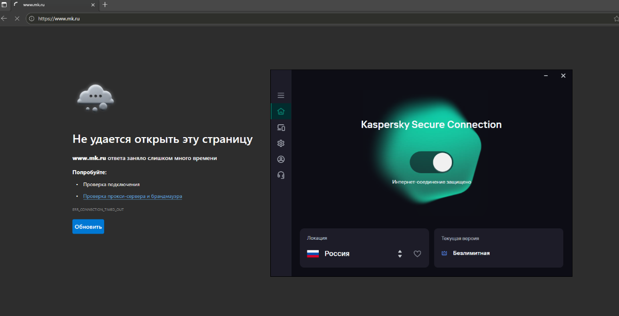Open Проверка прокси-сервера и брандмауэра link

[x=133, y=196]
